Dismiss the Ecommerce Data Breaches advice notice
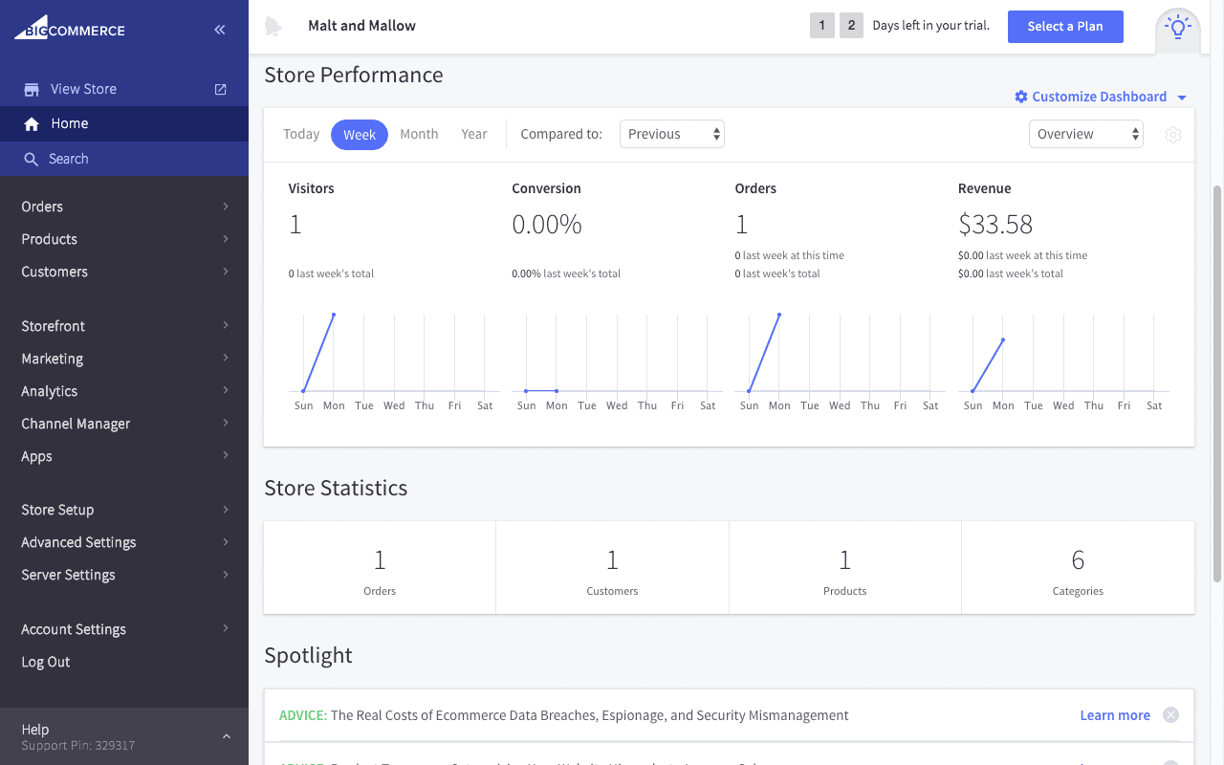 [1170, 714]
